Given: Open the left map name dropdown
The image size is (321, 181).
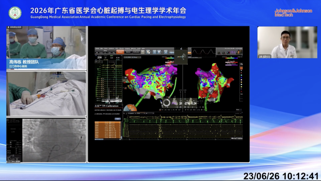Looking at the screenshot, I should click(x=132, y=57).
